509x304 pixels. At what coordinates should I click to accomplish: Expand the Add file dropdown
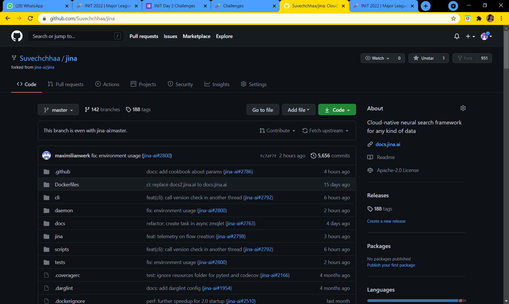[299, 110]
